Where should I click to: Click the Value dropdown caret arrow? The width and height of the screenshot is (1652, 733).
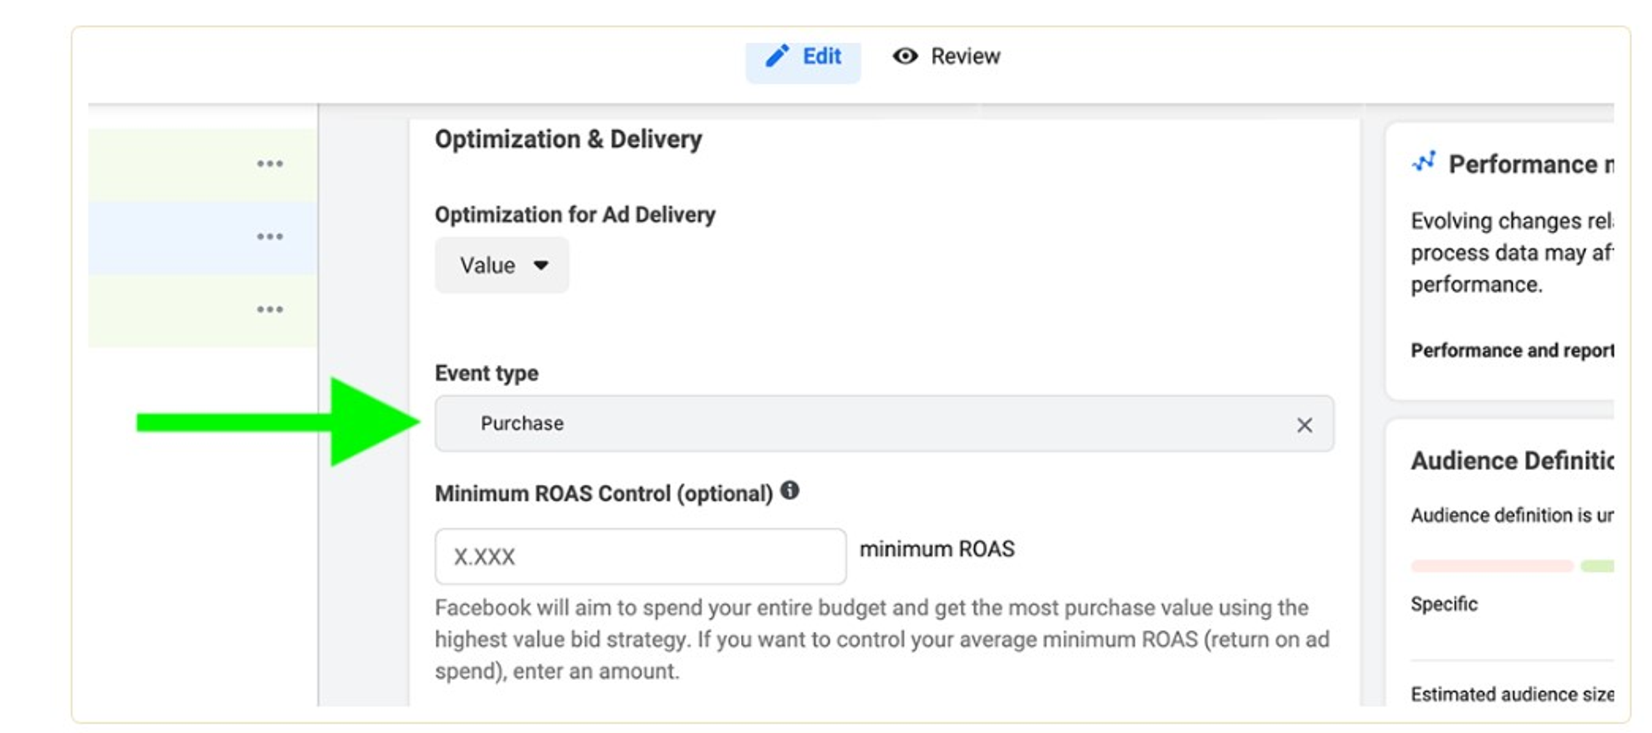tap(541, 265)
